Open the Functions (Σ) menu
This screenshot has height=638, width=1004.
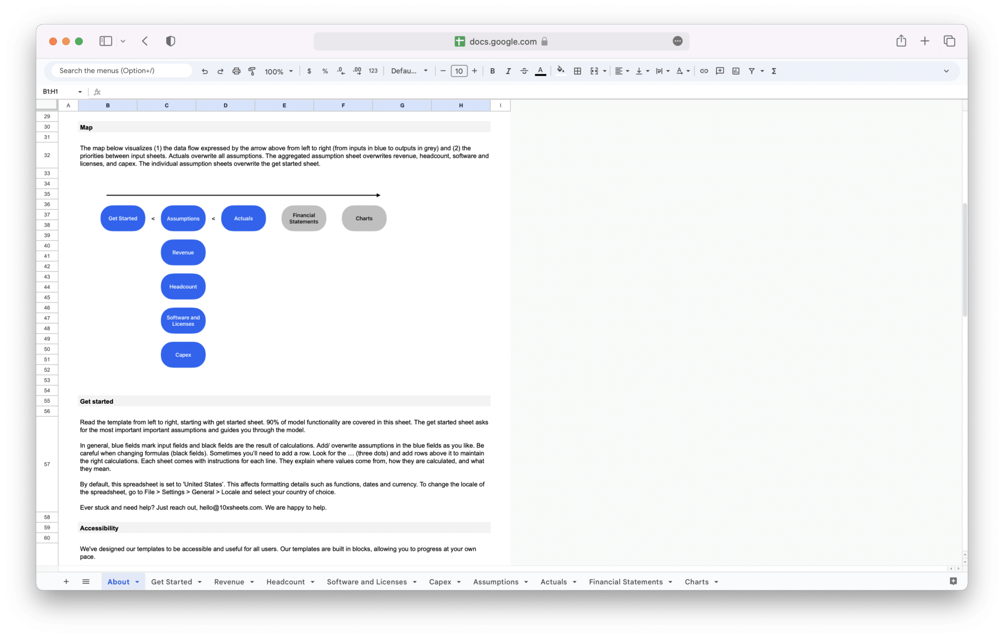(x=773, y=71)
